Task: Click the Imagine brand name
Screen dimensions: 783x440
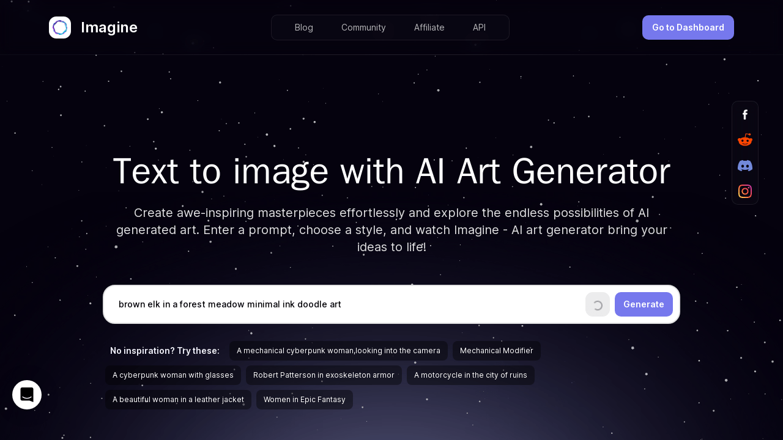Action: (109, 28)
